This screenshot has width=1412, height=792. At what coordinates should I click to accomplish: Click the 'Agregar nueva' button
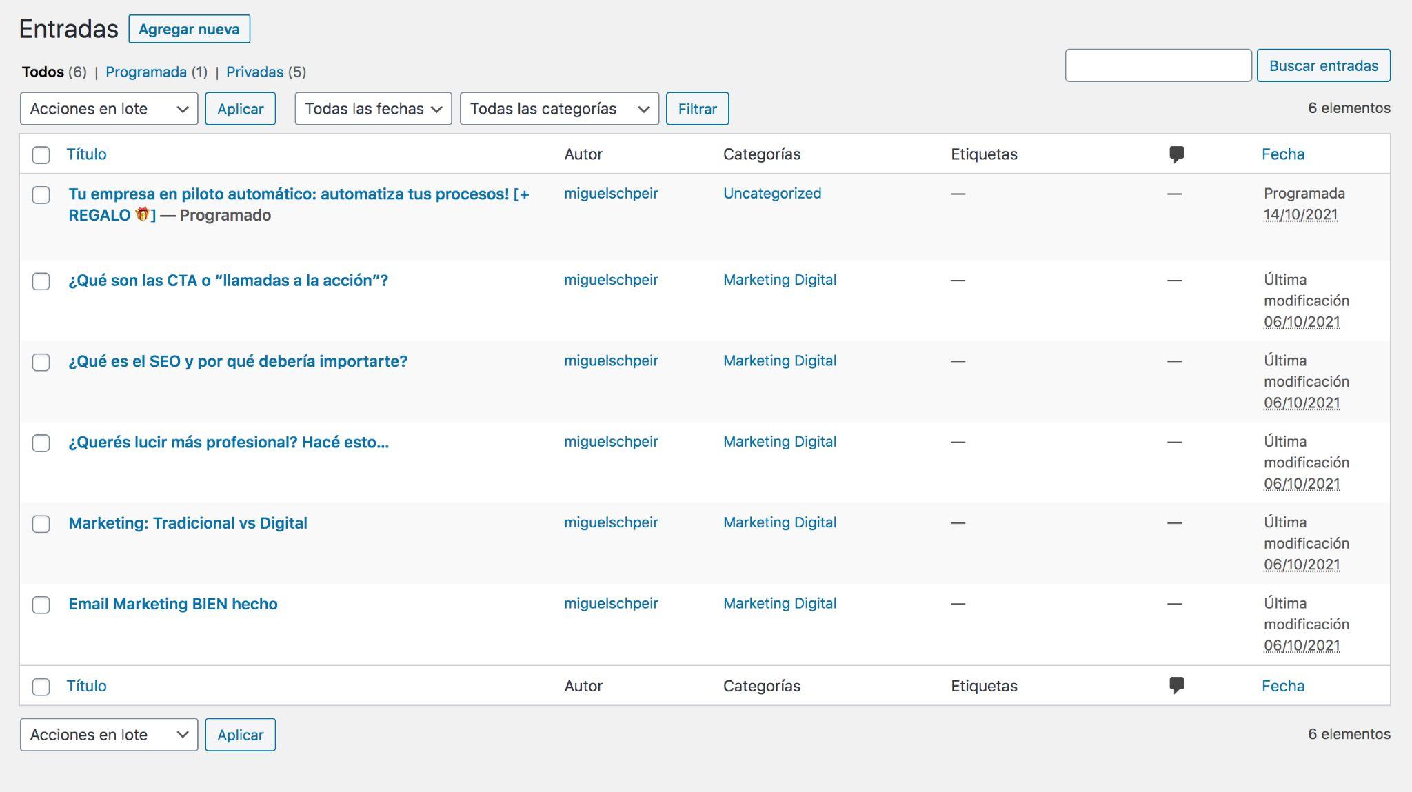(189, 30)
